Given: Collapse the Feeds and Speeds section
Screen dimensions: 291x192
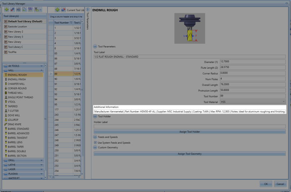Looking at the screenshot, I should (95, 137).
